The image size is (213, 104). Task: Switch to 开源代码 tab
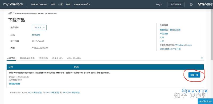(43, 58)
